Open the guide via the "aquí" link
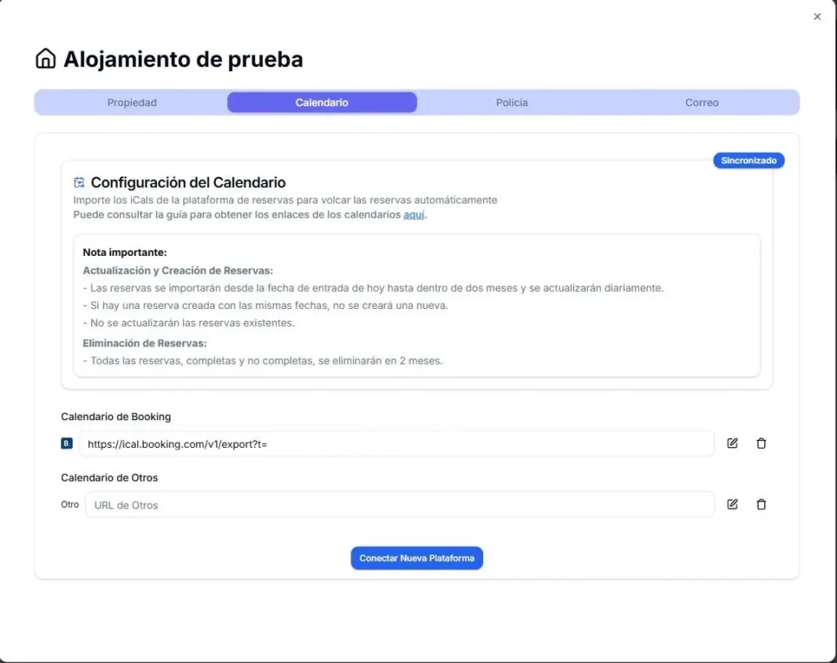Screen dimensions: 837x663 tap(414, 214)
